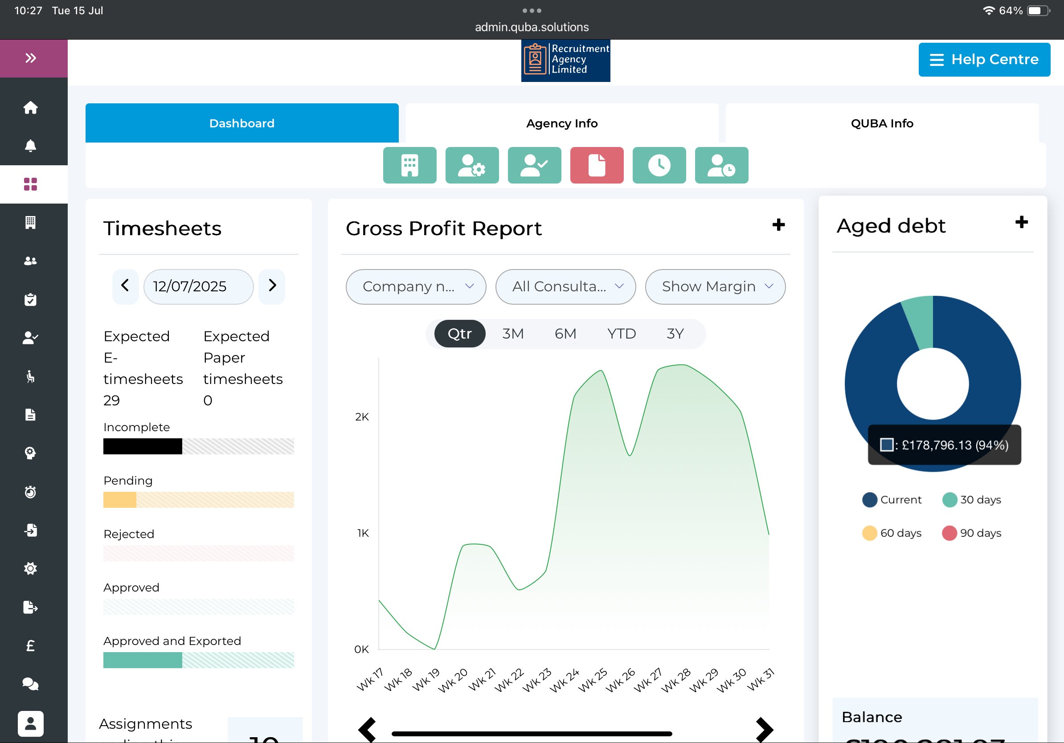This screenshot has height=743, width=1064.
Task: Open notifications bell in the sidebar
Action: point(31,146)
